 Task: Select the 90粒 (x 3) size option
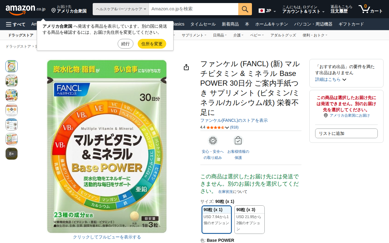[x=250, y=220]
